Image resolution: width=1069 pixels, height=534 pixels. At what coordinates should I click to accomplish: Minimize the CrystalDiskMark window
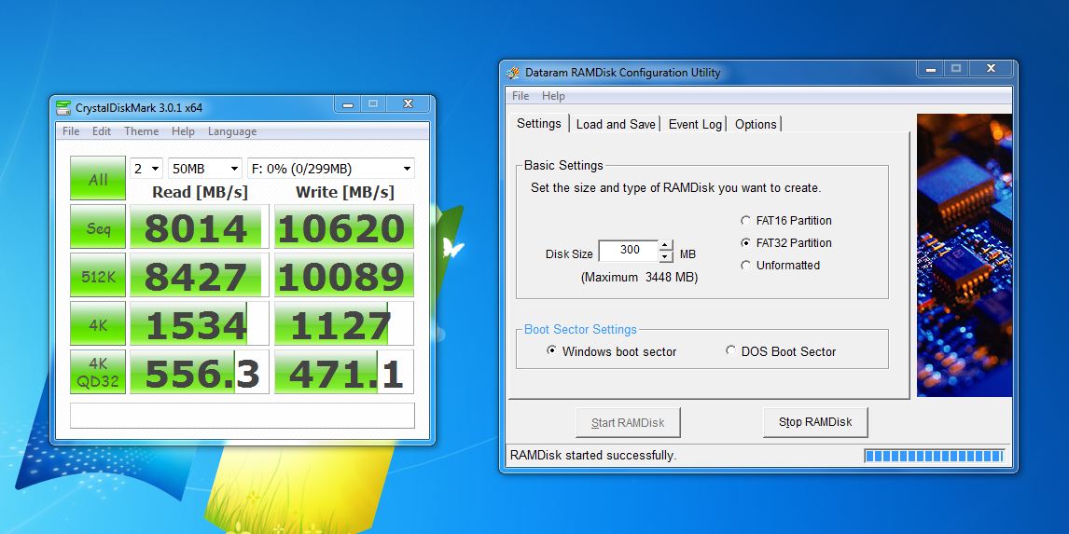(x=347, y=104)
